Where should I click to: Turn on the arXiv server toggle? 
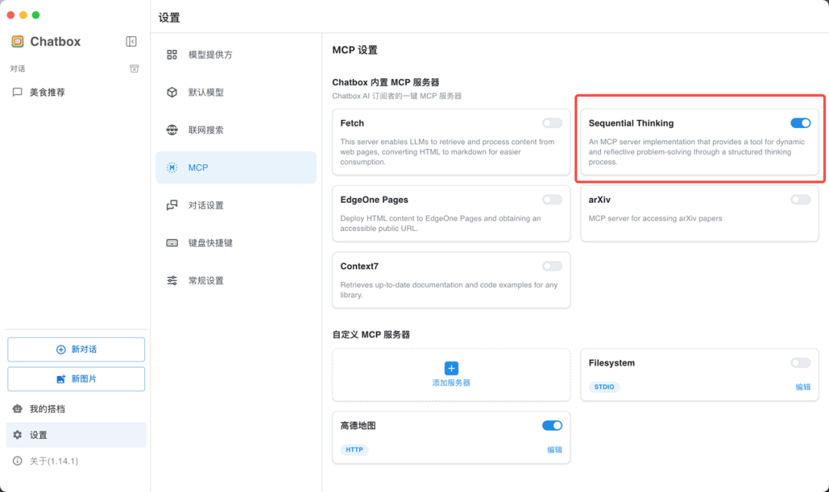point(801,200)
